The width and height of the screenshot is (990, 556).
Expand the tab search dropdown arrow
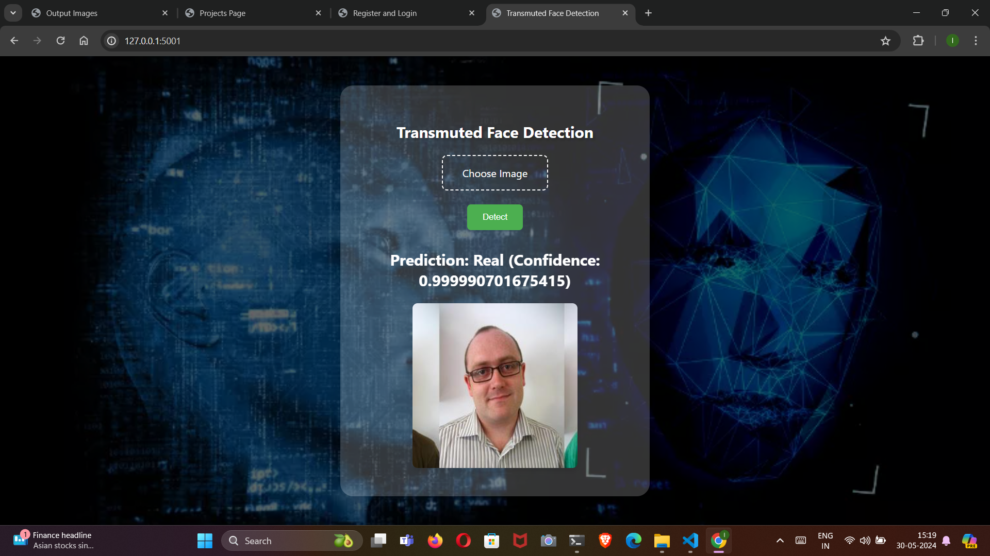13,13
